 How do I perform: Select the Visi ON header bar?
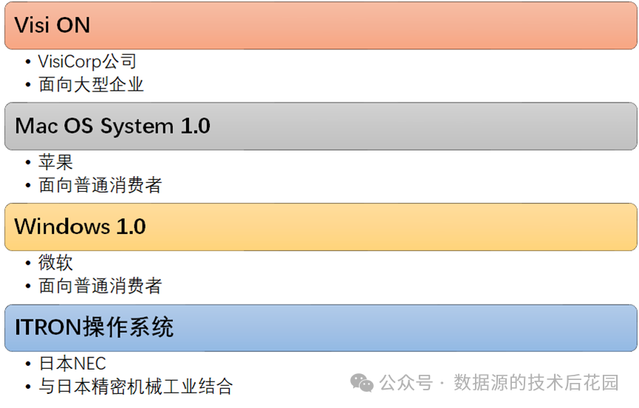319,26
